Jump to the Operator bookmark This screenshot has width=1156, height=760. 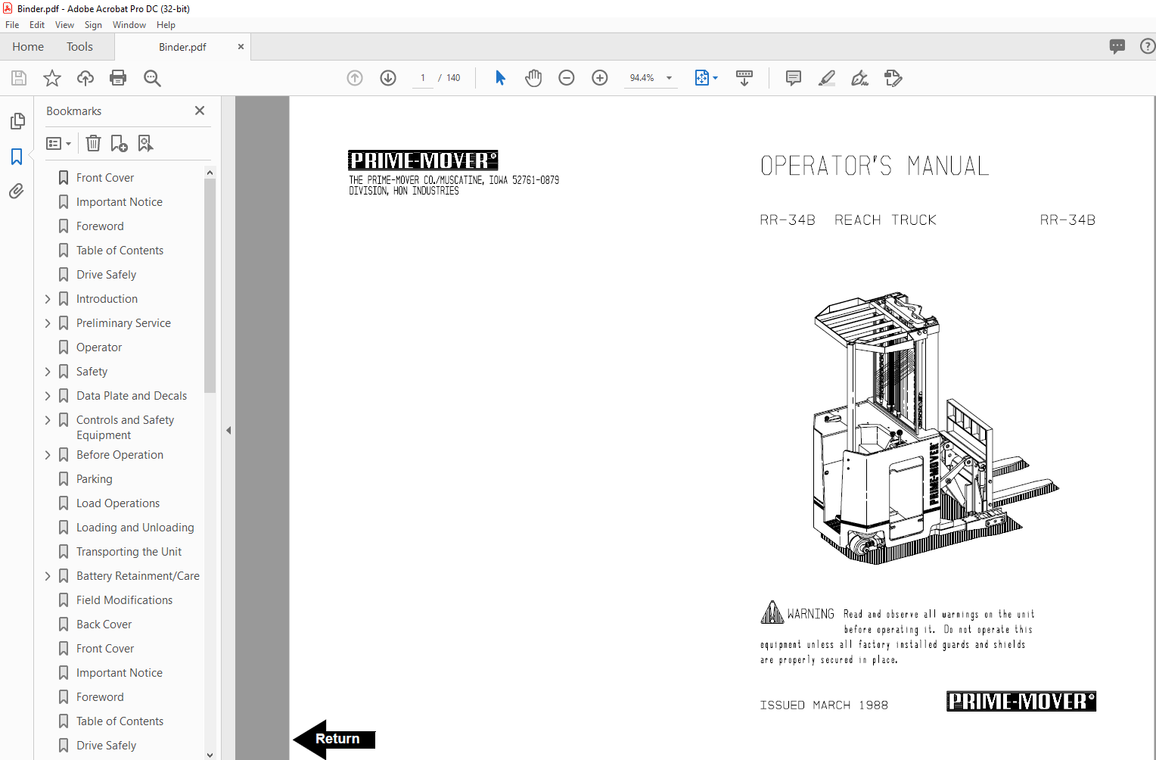99,347
